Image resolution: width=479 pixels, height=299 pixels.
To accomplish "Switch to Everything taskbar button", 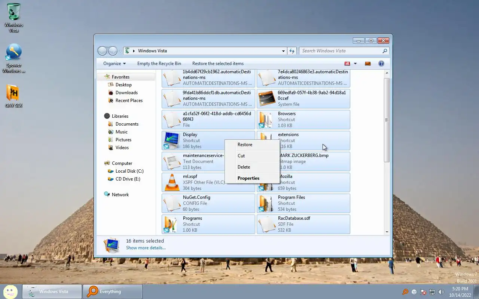I will point(113,292).
